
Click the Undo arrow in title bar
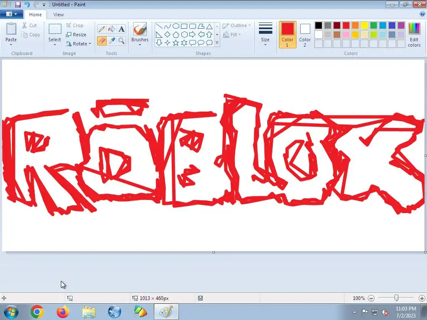27,4
